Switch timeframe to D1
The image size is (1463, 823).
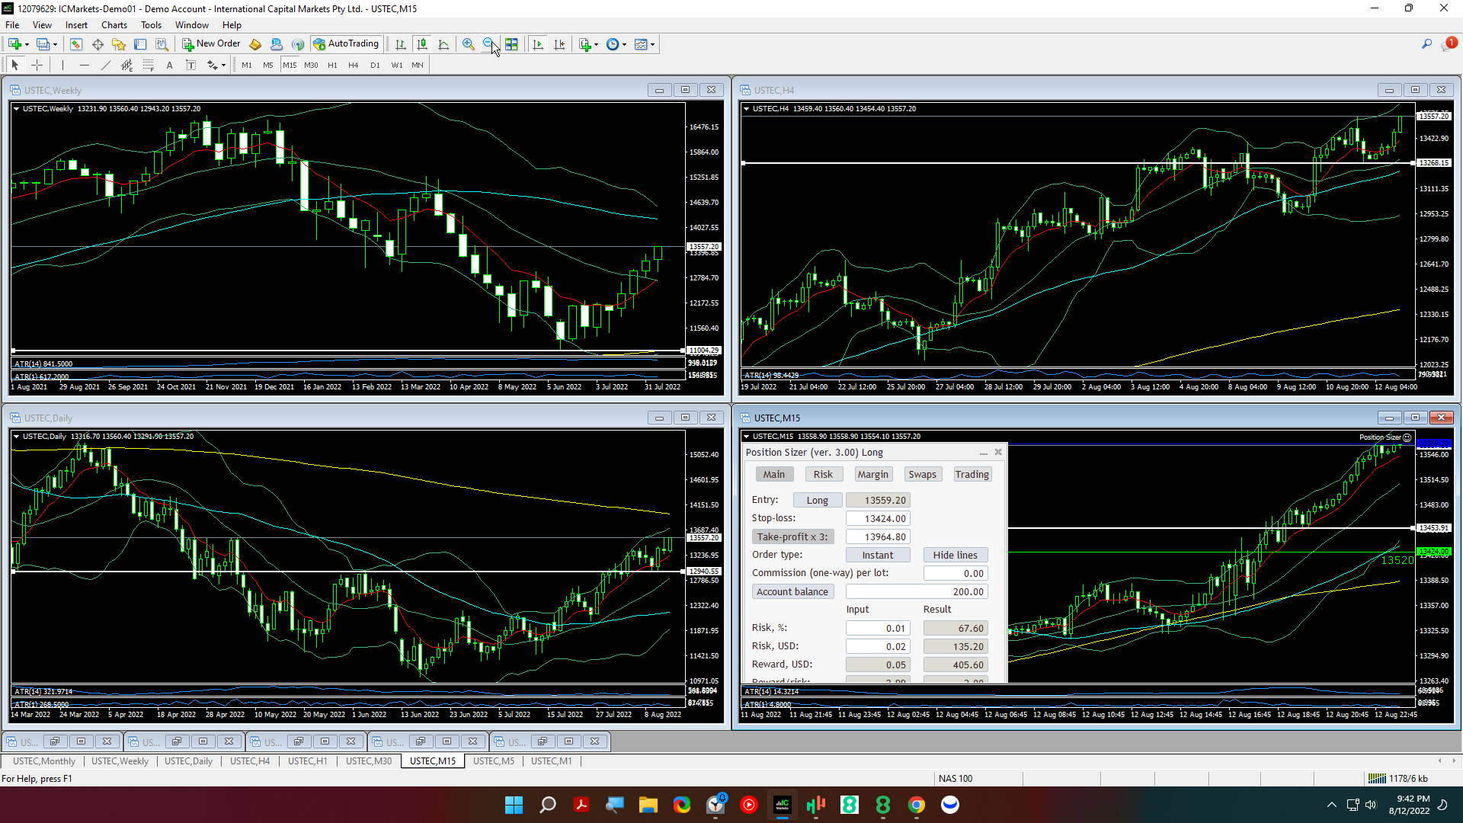click(x=375, y=66)
